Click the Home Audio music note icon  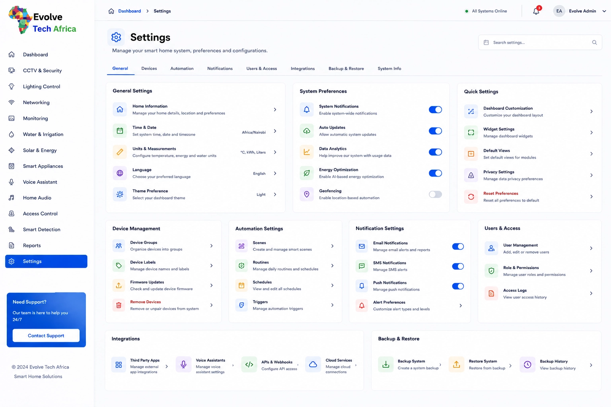pos(12,198)
